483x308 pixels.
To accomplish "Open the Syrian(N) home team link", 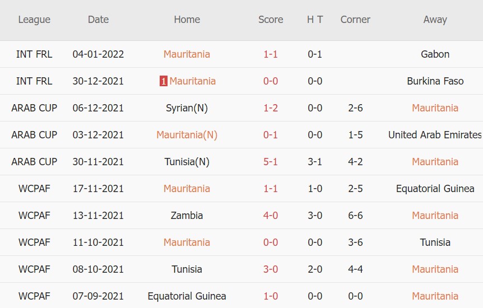I will [x=187, y=108].
